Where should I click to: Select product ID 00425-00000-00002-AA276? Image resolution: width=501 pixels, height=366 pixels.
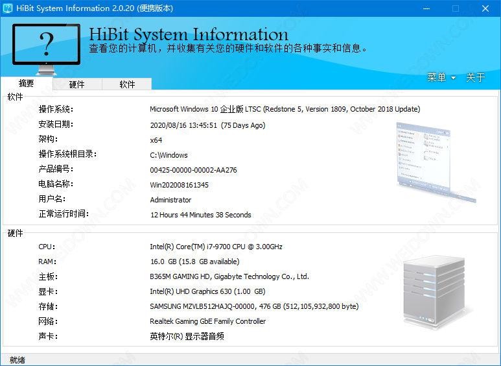click(x=193, y=170)
